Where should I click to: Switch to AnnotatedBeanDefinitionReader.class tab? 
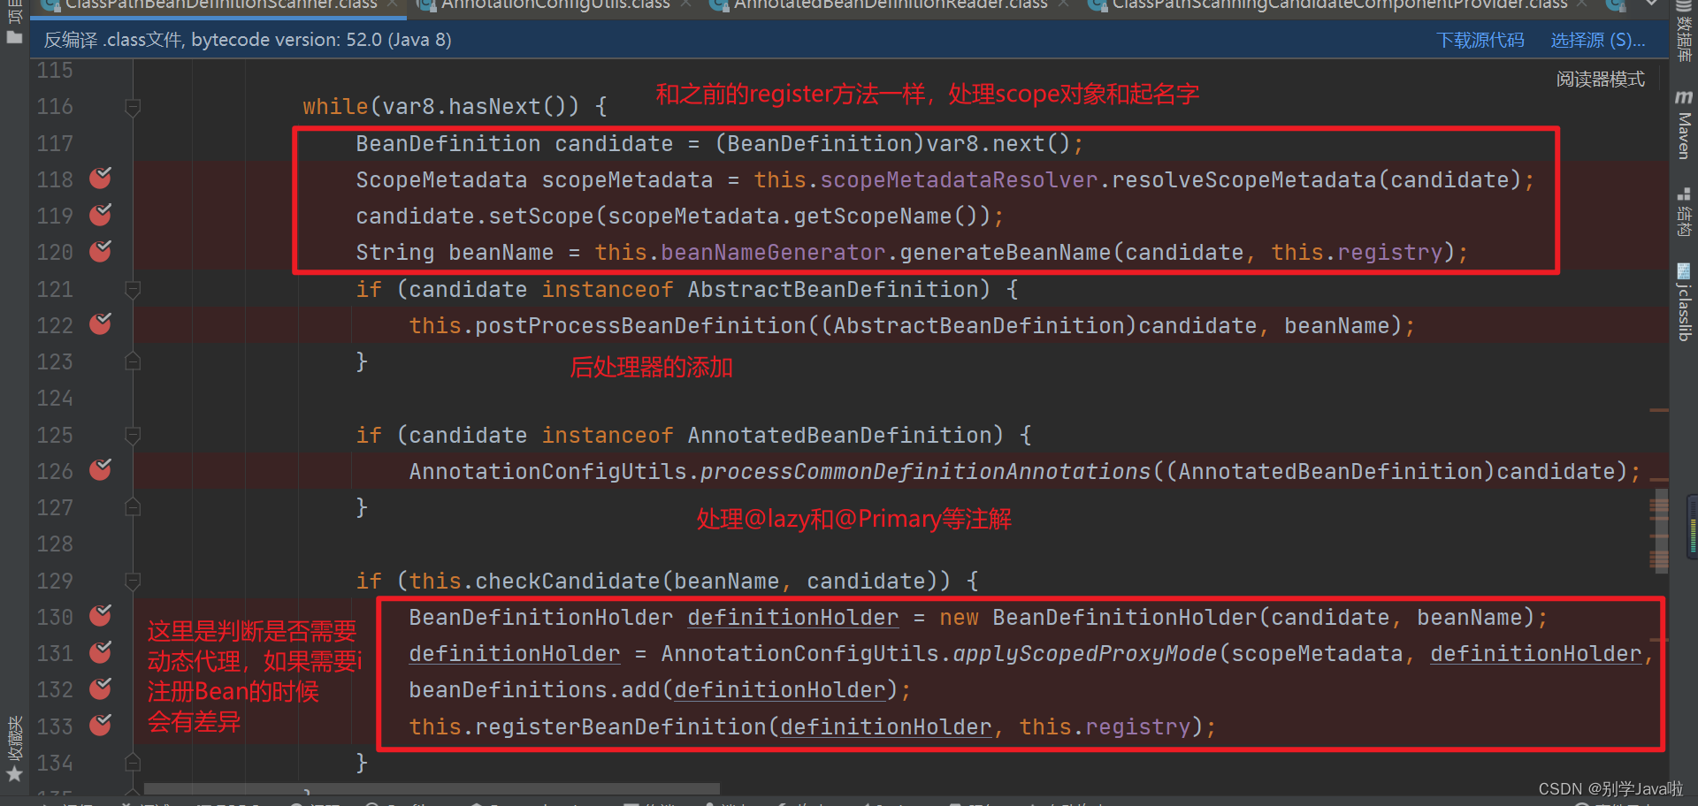pos(884,5)
